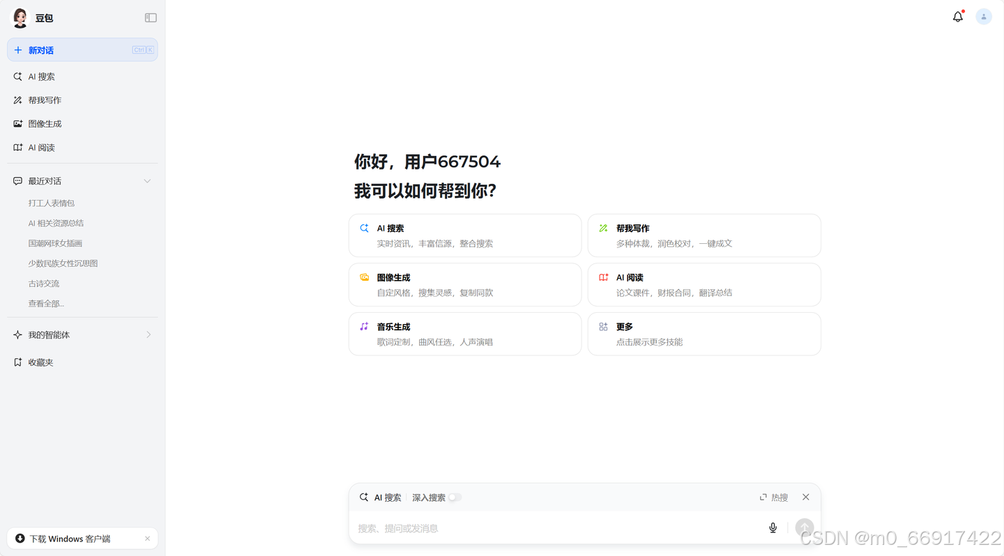
Task: Click the sidebar AI 阅读 book icon
Action: click(x=18, y=148)
